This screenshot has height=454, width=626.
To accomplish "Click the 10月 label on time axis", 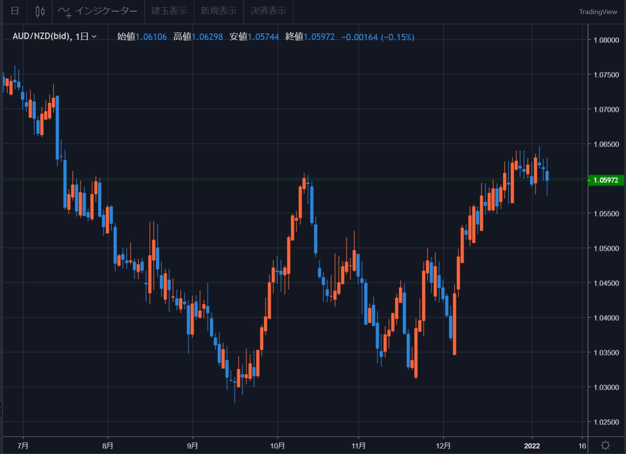I will click(x=277, y=446).
